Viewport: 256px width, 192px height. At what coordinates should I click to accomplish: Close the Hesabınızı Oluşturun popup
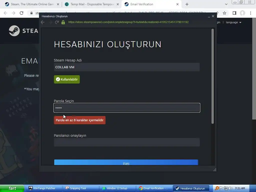point(213,16)
